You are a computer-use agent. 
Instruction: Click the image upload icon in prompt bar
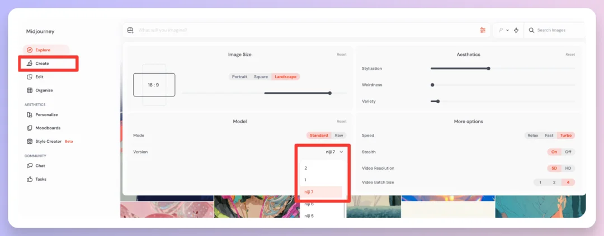[x=130, y=30]
